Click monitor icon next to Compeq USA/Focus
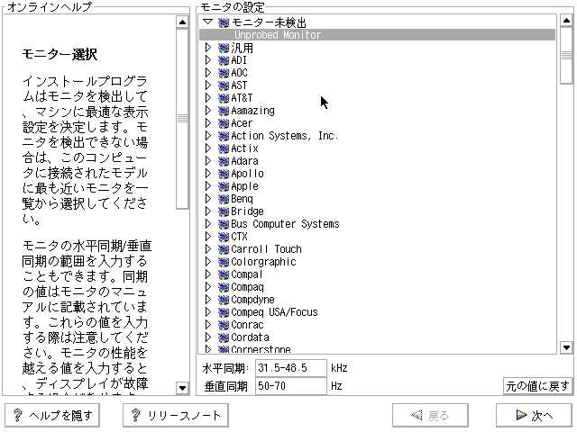577x432 pixels. point(224,312)
